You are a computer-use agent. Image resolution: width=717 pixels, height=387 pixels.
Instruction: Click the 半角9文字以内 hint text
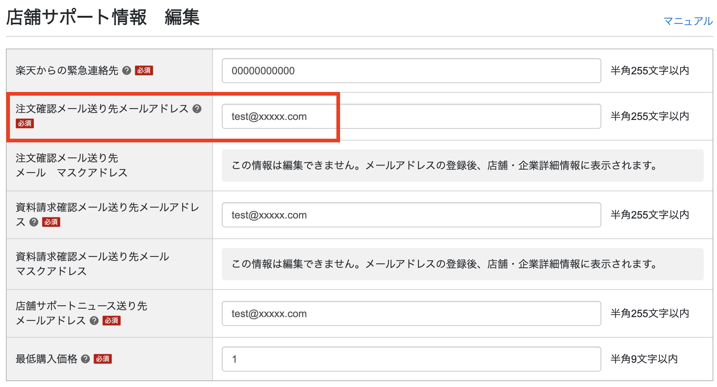coord(644,359)
